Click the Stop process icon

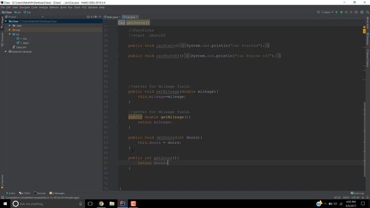351,12
